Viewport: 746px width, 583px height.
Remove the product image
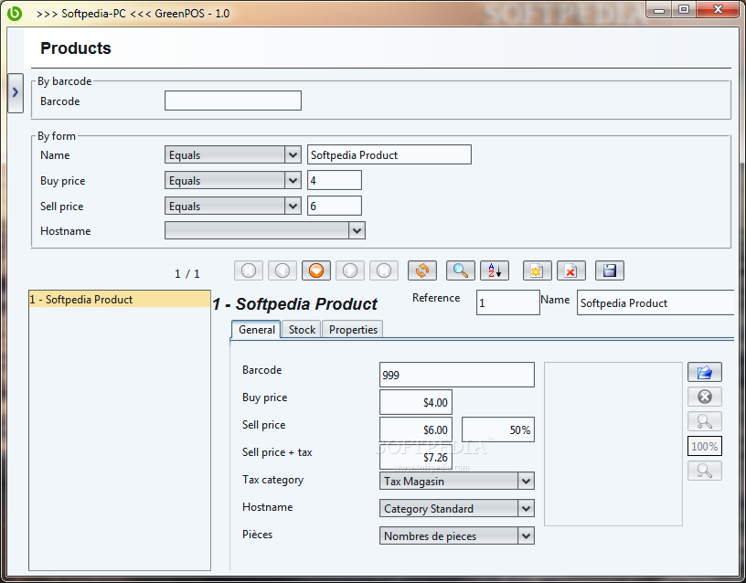(x=705, y=397)
